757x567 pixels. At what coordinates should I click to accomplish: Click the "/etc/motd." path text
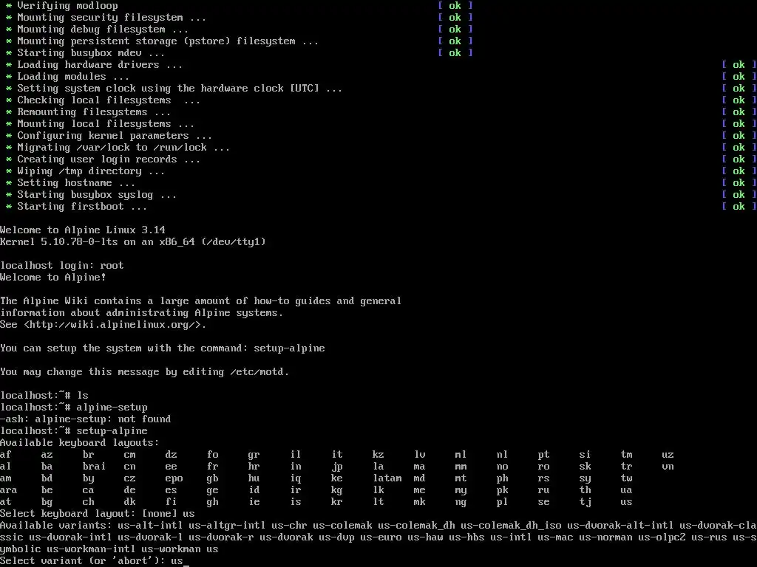[259, 372]
